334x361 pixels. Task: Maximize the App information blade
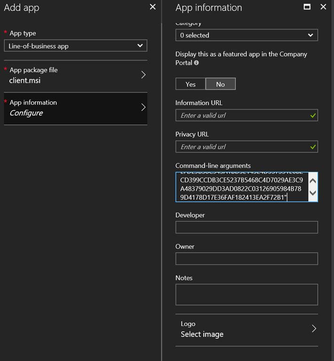click(307, 7)
